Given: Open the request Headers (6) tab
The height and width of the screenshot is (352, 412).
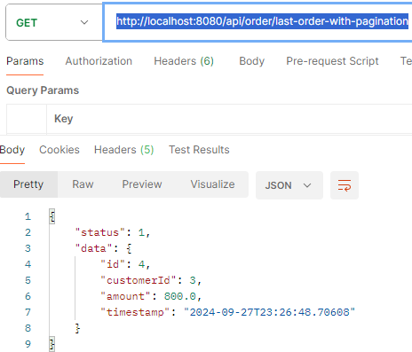Looking at the screenshot, I should tap(184, 61).
